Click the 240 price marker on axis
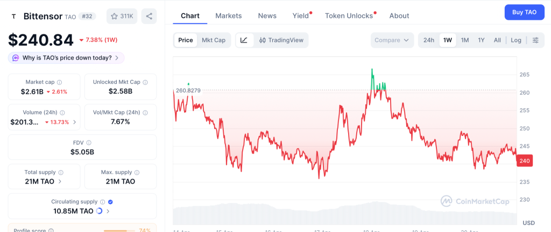This screenshot has height=232, width=551. point(525,161)
